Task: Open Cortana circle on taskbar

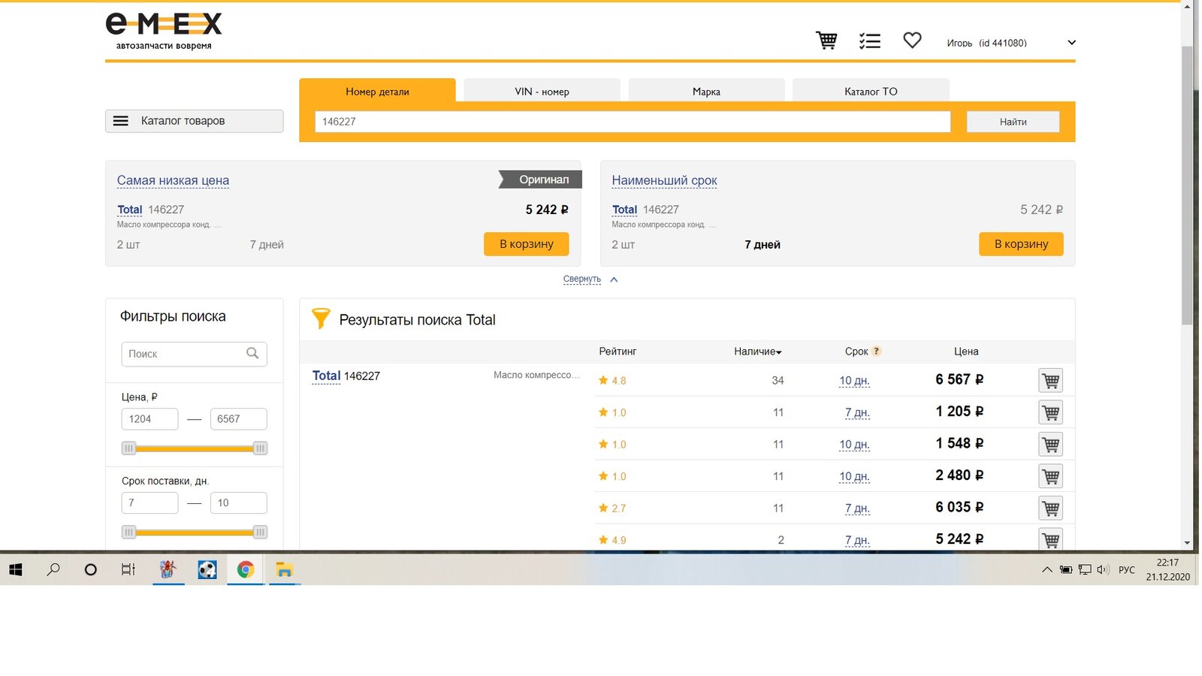Action: click(x=91, y=570)
